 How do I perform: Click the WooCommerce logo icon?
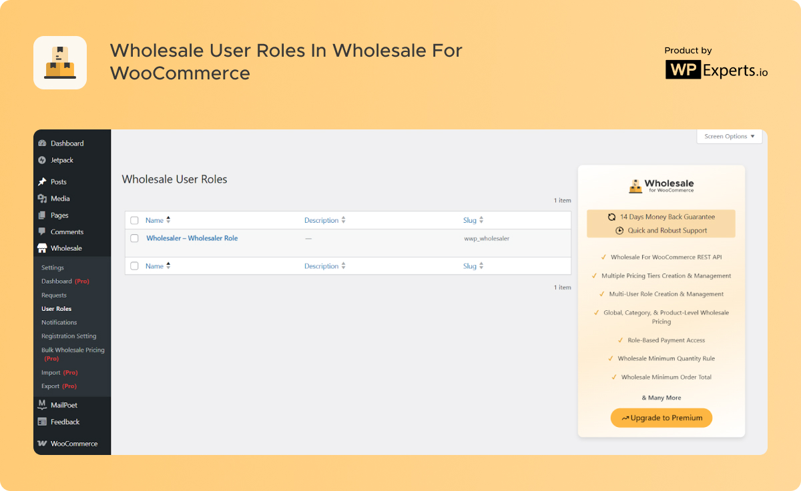[42, 444]
